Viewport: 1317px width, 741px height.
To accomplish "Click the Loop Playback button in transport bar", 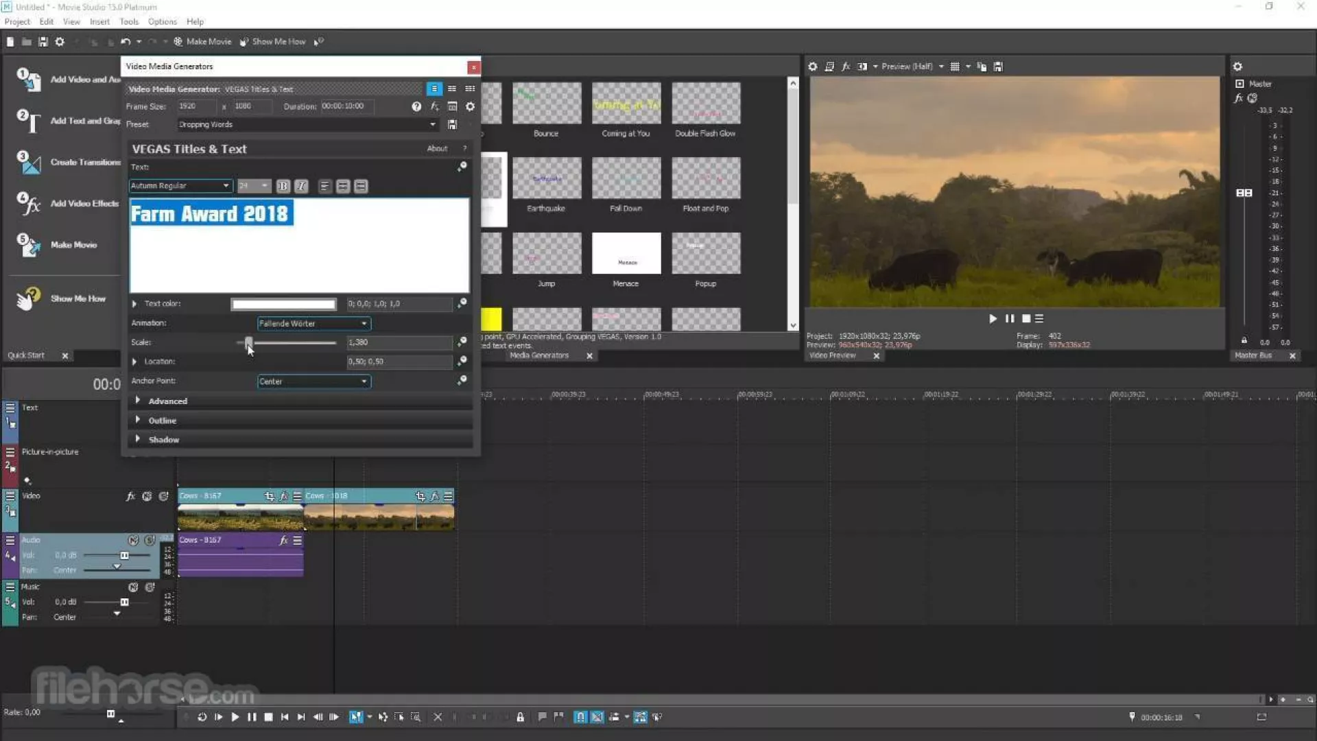I will tap(202, 717).
